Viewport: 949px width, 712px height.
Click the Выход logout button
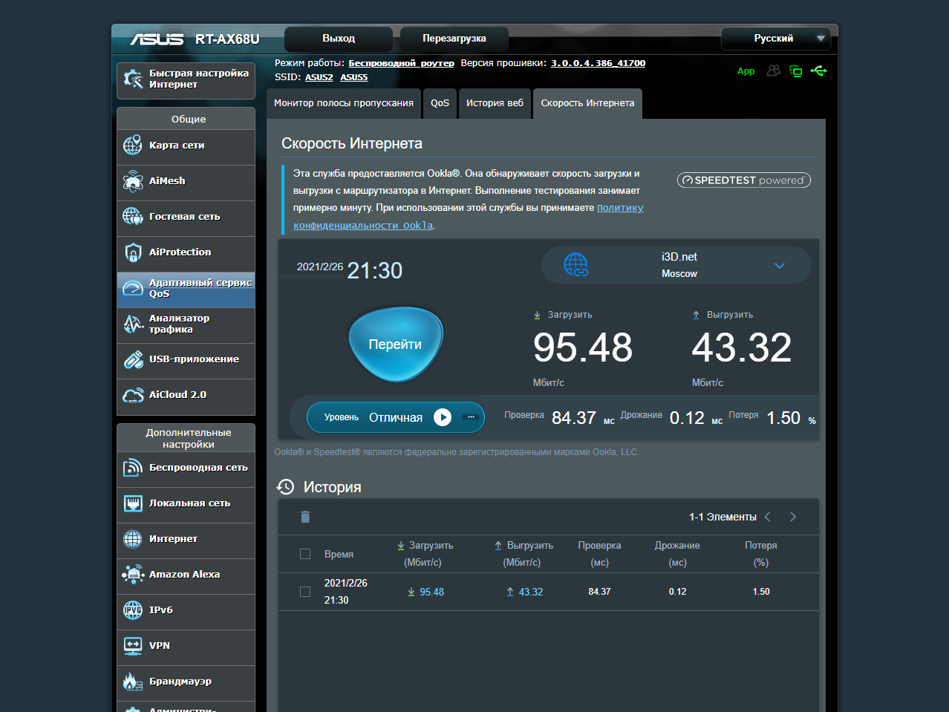click(x=339, y=39)
